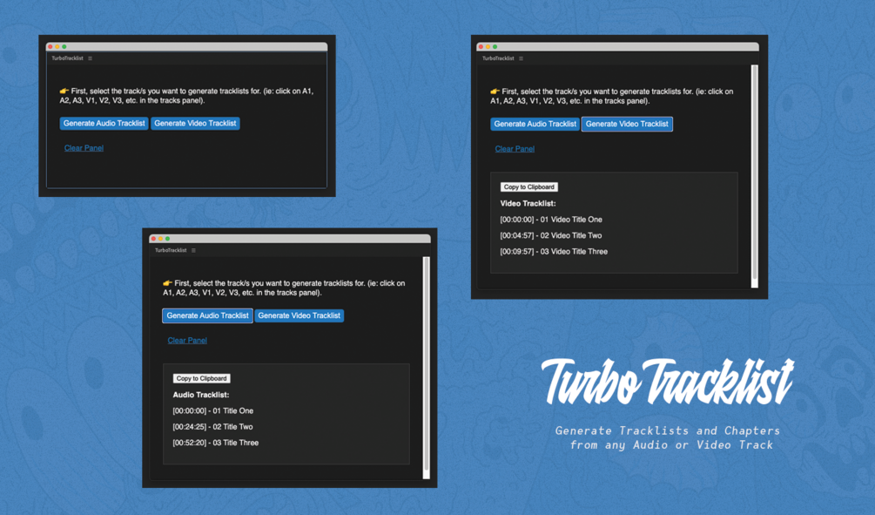Copy Video Tracklist to clipboard
Image resolution: width=875 pixels, height=515 pixels.
(x=529, y=187)
